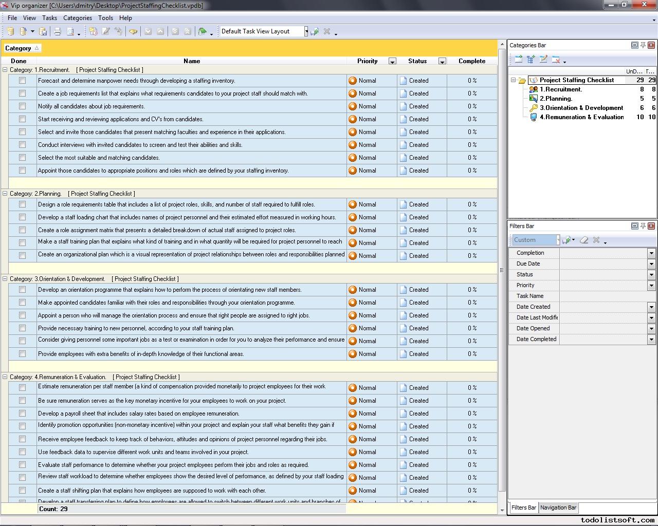Viewport: 658px width, 526px height.
Task: Select 3.Orientation & Development category
Action: (x=581, y=108)
